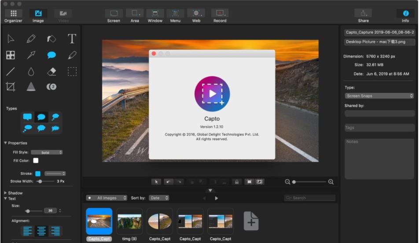The width and height of the screenshot is (419, 243).
Task: Select the marquee selection tool
Action: (72, 72)
